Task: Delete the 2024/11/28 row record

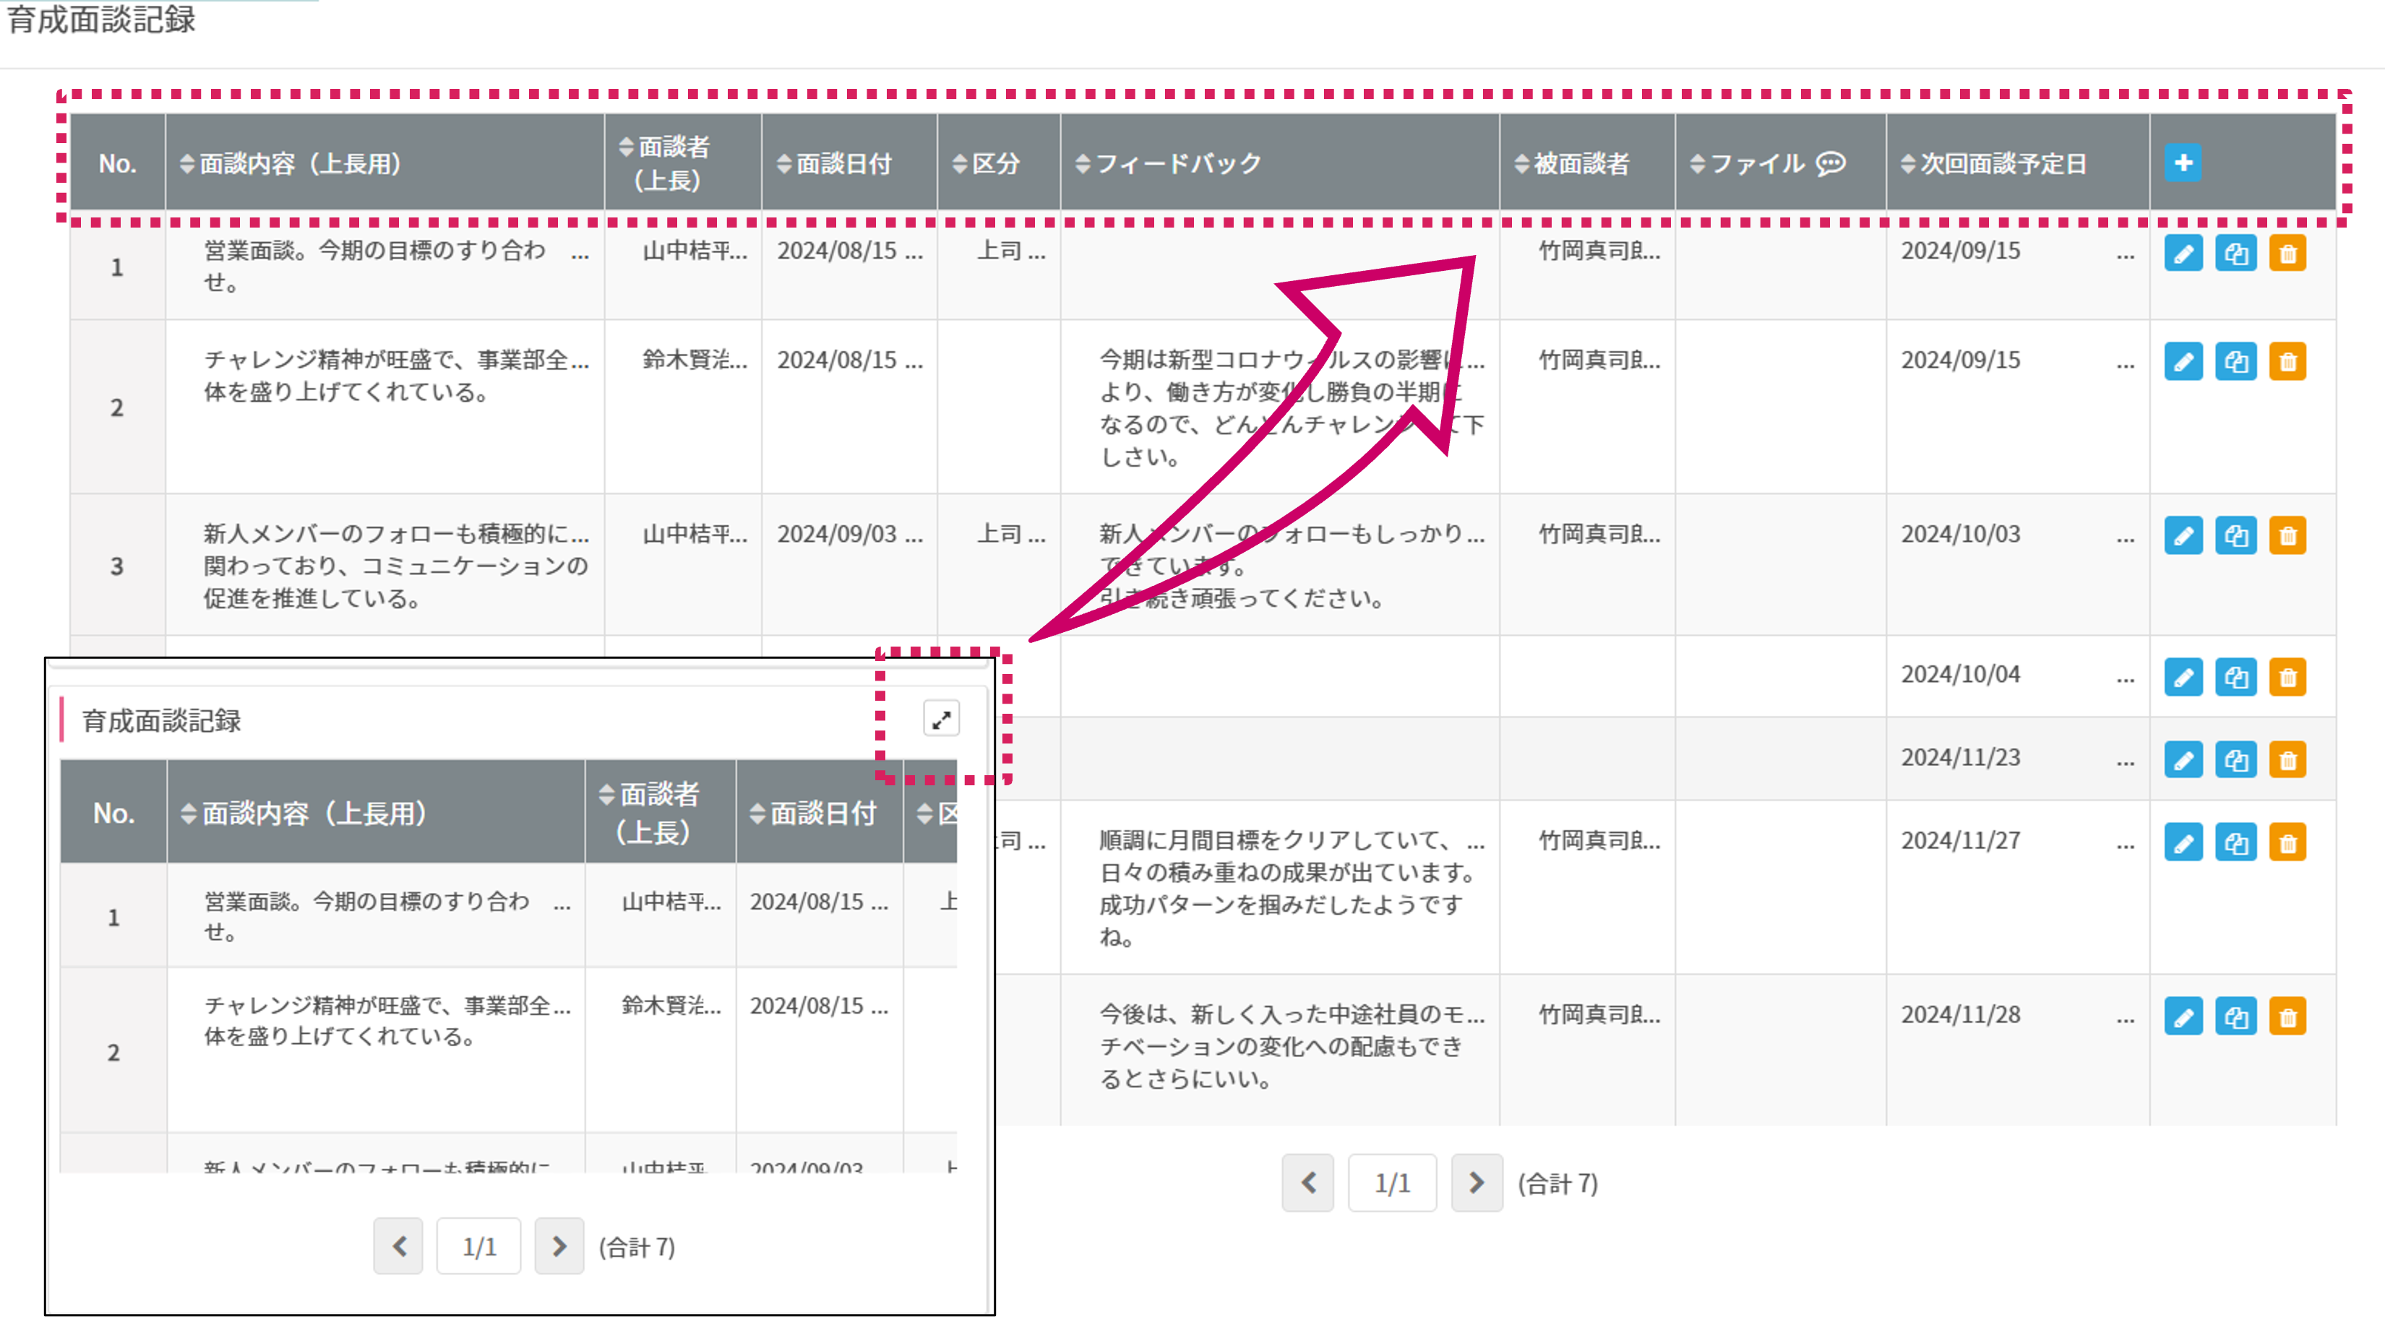Action: [2287, 1017]
